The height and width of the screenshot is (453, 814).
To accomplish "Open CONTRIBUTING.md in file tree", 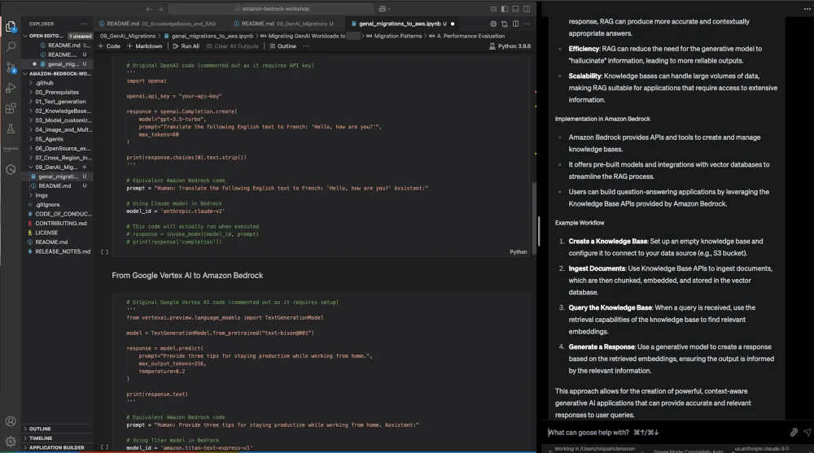I will [x=61, y=223].
